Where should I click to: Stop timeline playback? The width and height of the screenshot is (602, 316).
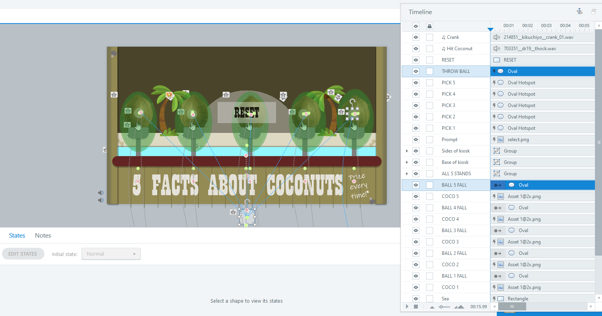[x=415, y=307]
